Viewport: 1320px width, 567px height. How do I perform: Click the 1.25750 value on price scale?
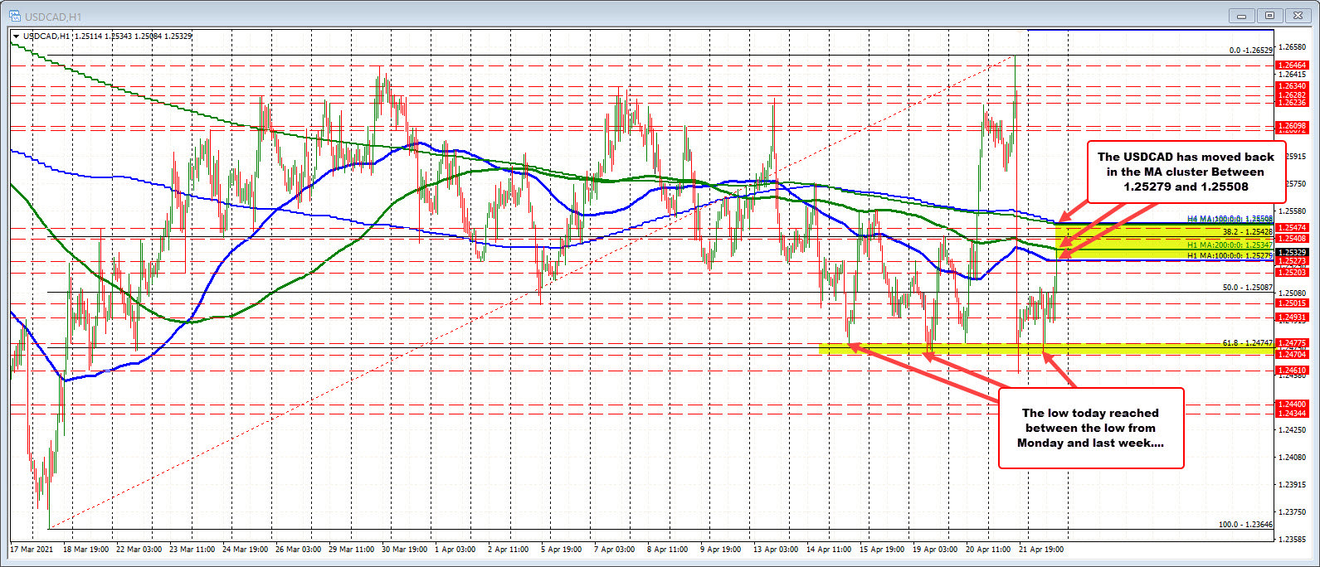pos(1293,183)
